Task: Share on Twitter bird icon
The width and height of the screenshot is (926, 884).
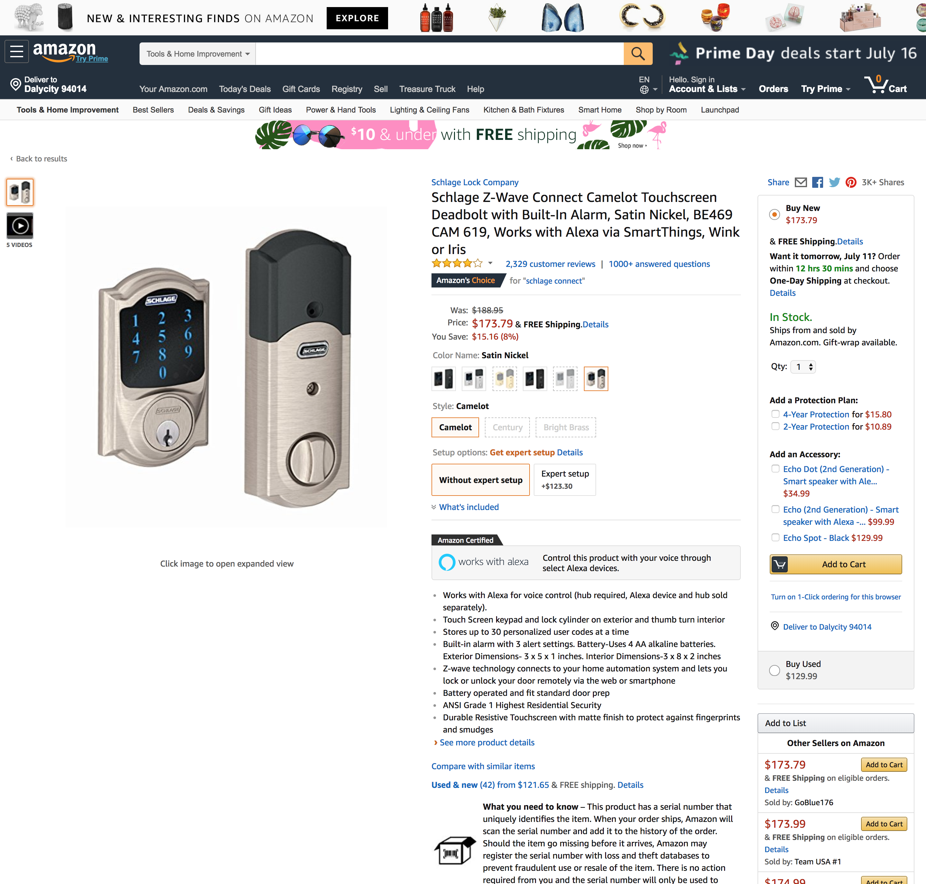Action: pos(834,182)
